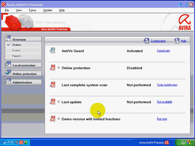Expand the Last update details
The height and width of the screenshot is (146, 195).
[59, 102]
